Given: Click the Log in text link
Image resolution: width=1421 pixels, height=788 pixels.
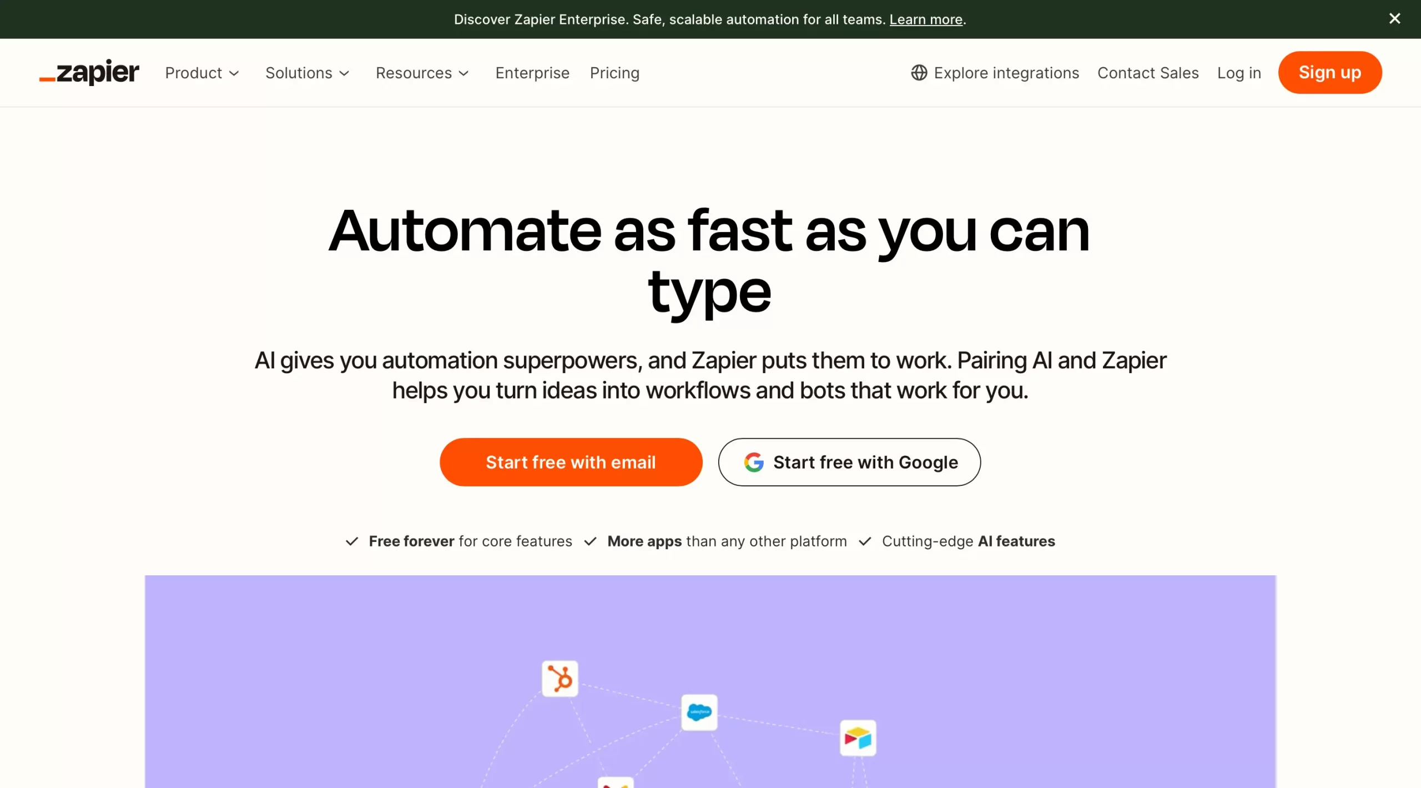Looking at the screenshot, I should coord(1238,72).
